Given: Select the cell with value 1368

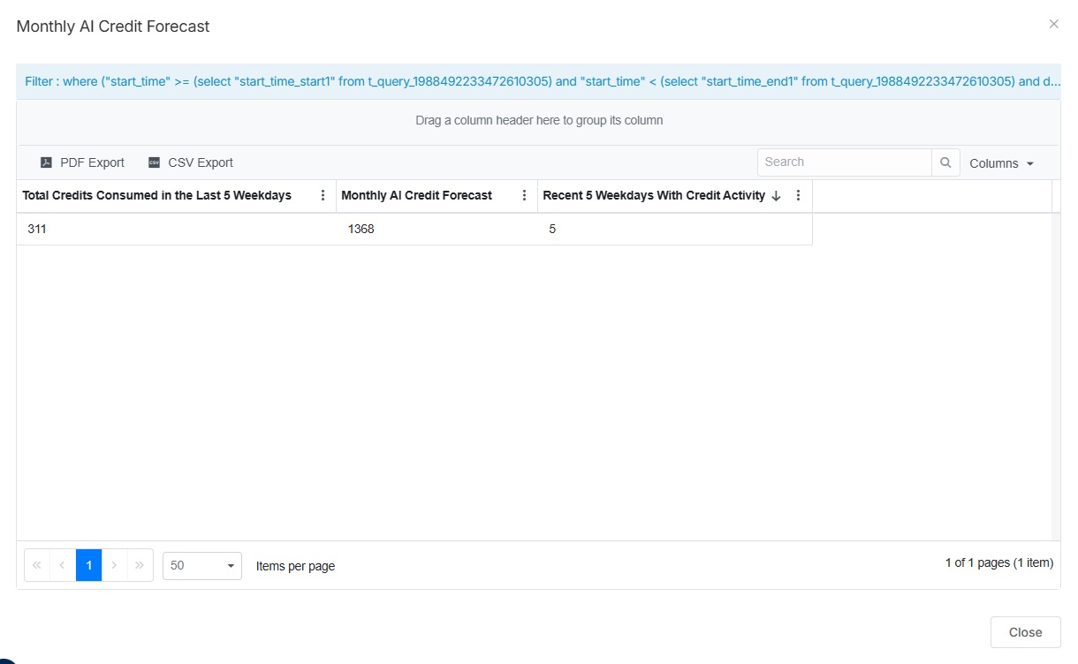Looking at the screenshot, I should point(361,230).
